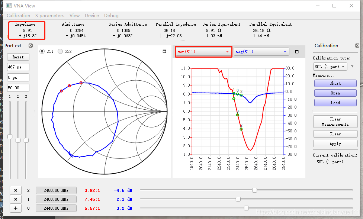Select the S11 radio button
363x219 pixels.
tap(42, 51)
